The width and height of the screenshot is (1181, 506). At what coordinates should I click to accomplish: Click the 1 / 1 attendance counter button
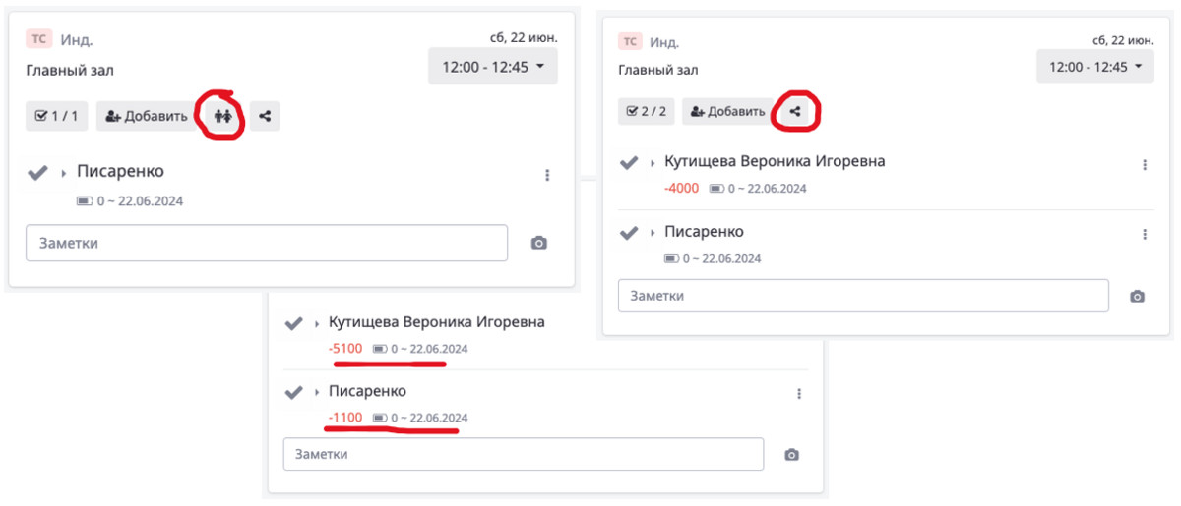point(57,116)
